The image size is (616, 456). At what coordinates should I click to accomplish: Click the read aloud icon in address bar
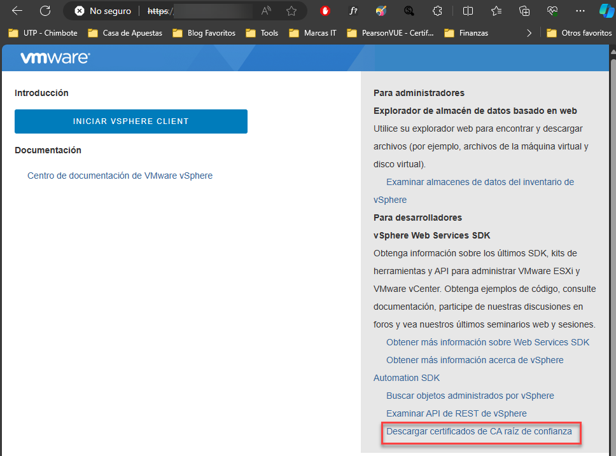[266, 11]
